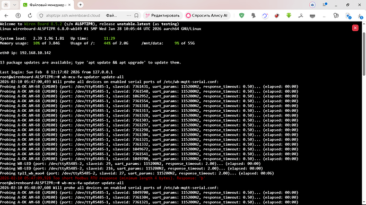Click the 05:48:07,608 Will probe line
The width and height of the screenshot is (366, 205).
109,188
